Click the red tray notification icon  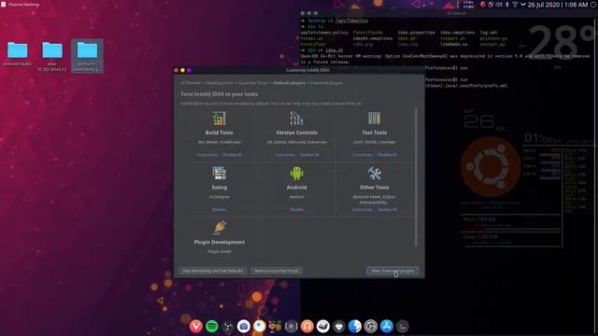pos(483,5)
